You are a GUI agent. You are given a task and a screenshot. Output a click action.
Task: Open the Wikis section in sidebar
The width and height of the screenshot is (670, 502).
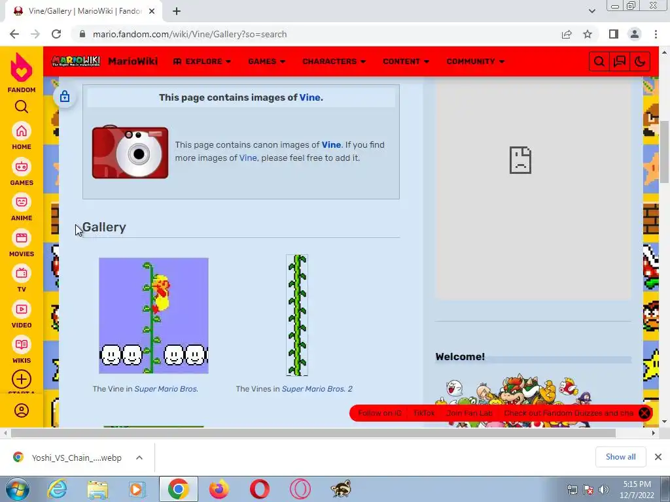(x=22, y=344)
